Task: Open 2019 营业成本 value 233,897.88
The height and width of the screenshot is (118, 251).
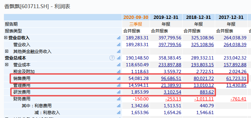Action: [170, 65]
